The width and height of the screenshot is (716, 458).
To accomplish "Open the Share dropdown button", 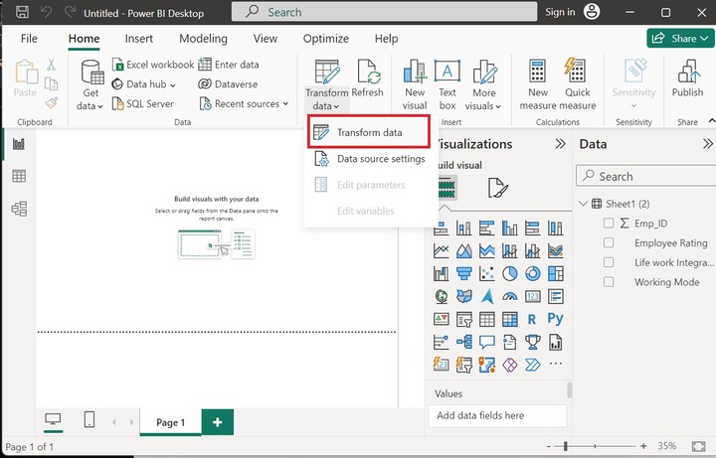I will (x=680, y=39).
